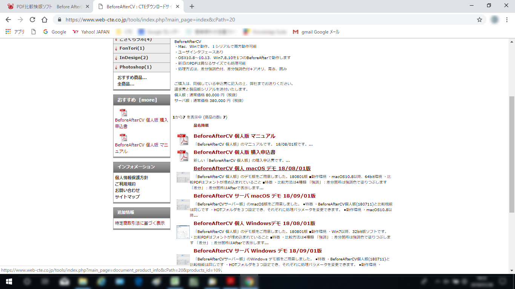This screenshot has height=289, width=515.
Task: Open the 個人 Windowsデモ thumbnail
Action: coord(183,232)
